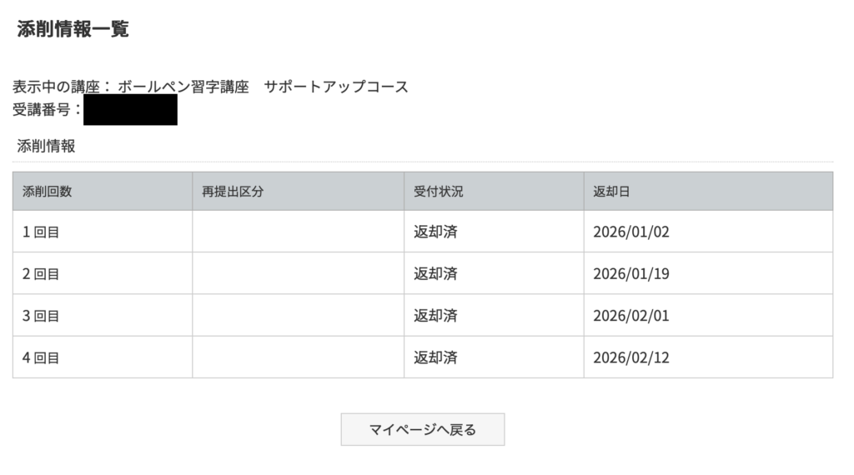This screenshot has height=475, width=854.
Task: Click 返却済 status in the 4回目 row
Action: coord(435,358)
